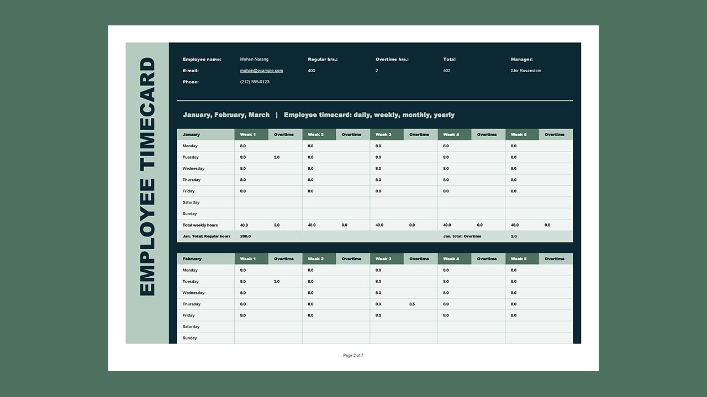The height and width of the screenshot is (397, 707).
Task: Select the Jan. Total Regular hours cell showing 200.0
Action: coord(245,235)
